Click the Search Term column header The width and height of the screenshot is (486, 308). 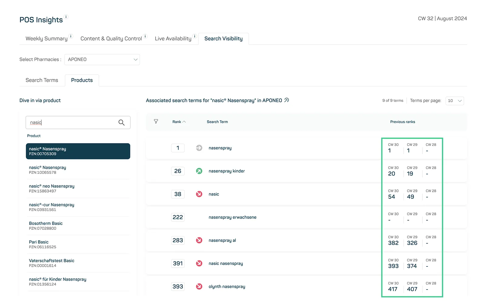point(217,122)
